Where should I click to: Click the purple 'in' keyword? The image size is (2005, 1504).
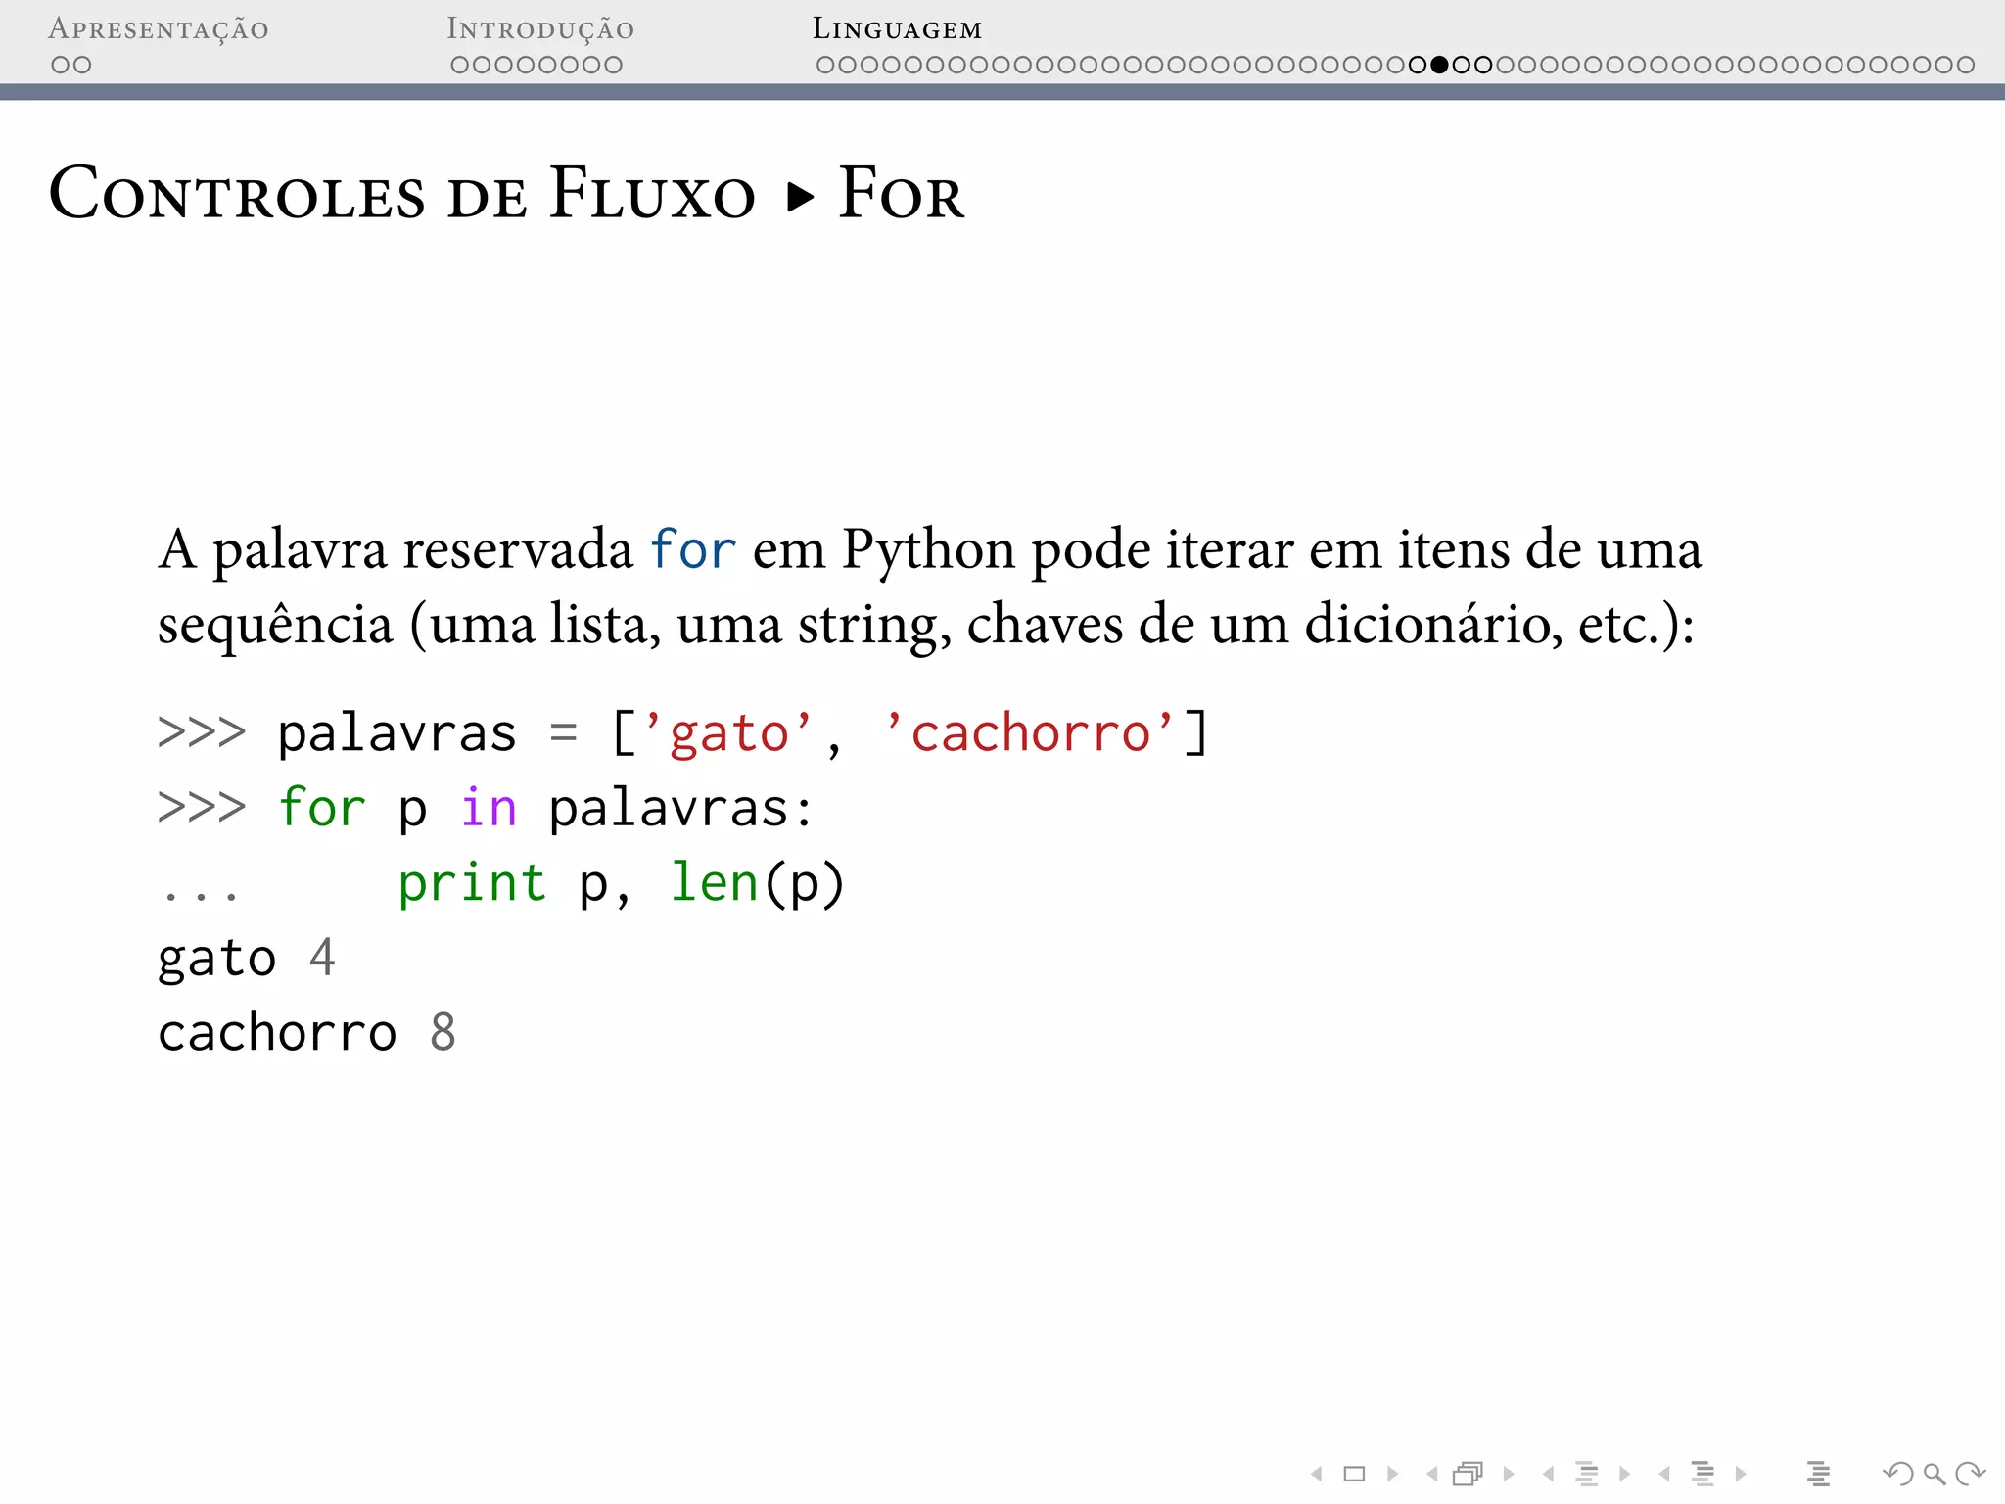coord(489,808)
